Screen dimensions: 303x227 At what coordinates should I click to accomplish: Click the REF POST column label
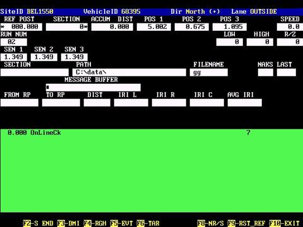click(19, 19)
